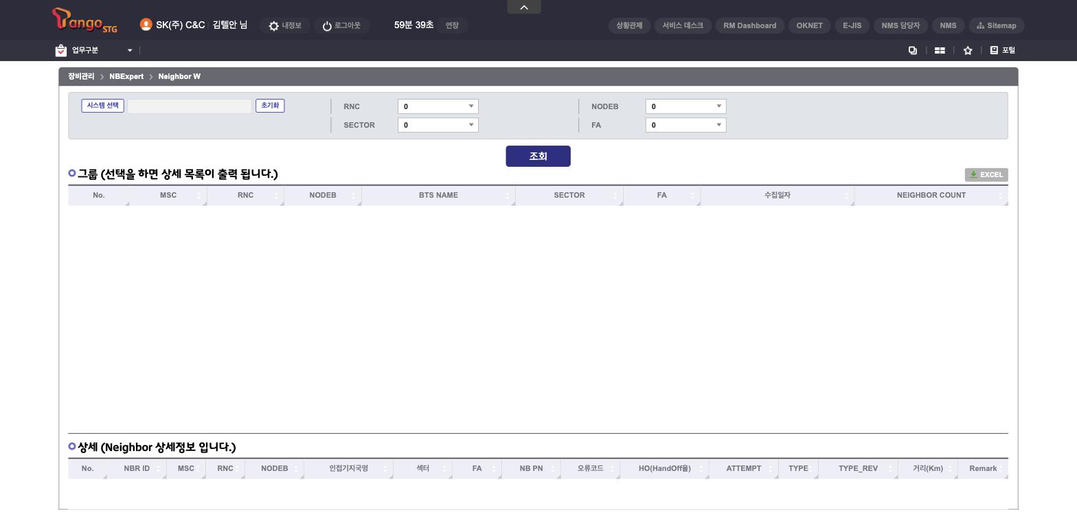Sort the group table by 수집일자
This screenshot has height=530, width=1077.
click(778, 195)
